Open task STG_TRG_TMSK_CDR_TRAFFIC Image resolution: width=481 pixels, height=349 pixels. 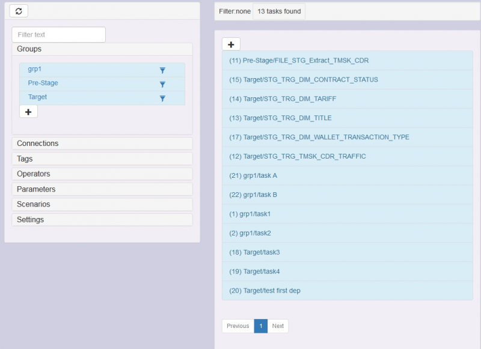(x=348, y=157)
